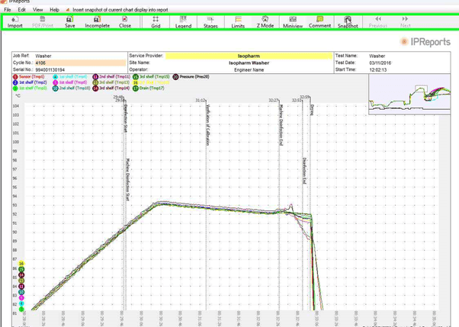
Task: Open the Help menu
Action: (x=54, y=10)
